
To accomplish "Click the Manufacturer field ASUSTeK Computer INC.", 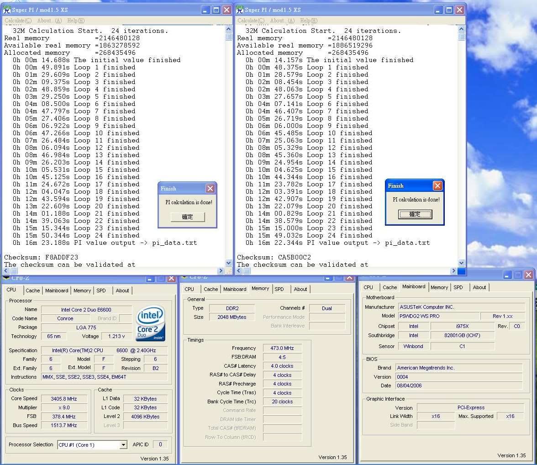I will coord(461,307).
